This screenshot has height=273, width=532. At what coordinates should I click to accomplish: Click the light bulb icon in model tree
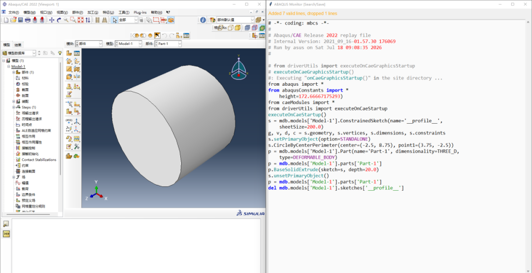click(60, 53)
